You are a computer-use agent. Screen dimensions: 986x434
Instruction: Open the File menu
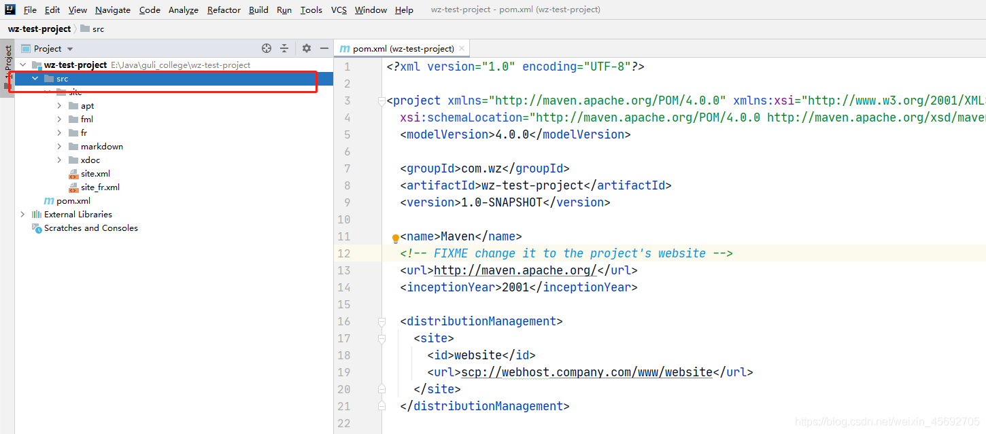click(x=30, y=10)
